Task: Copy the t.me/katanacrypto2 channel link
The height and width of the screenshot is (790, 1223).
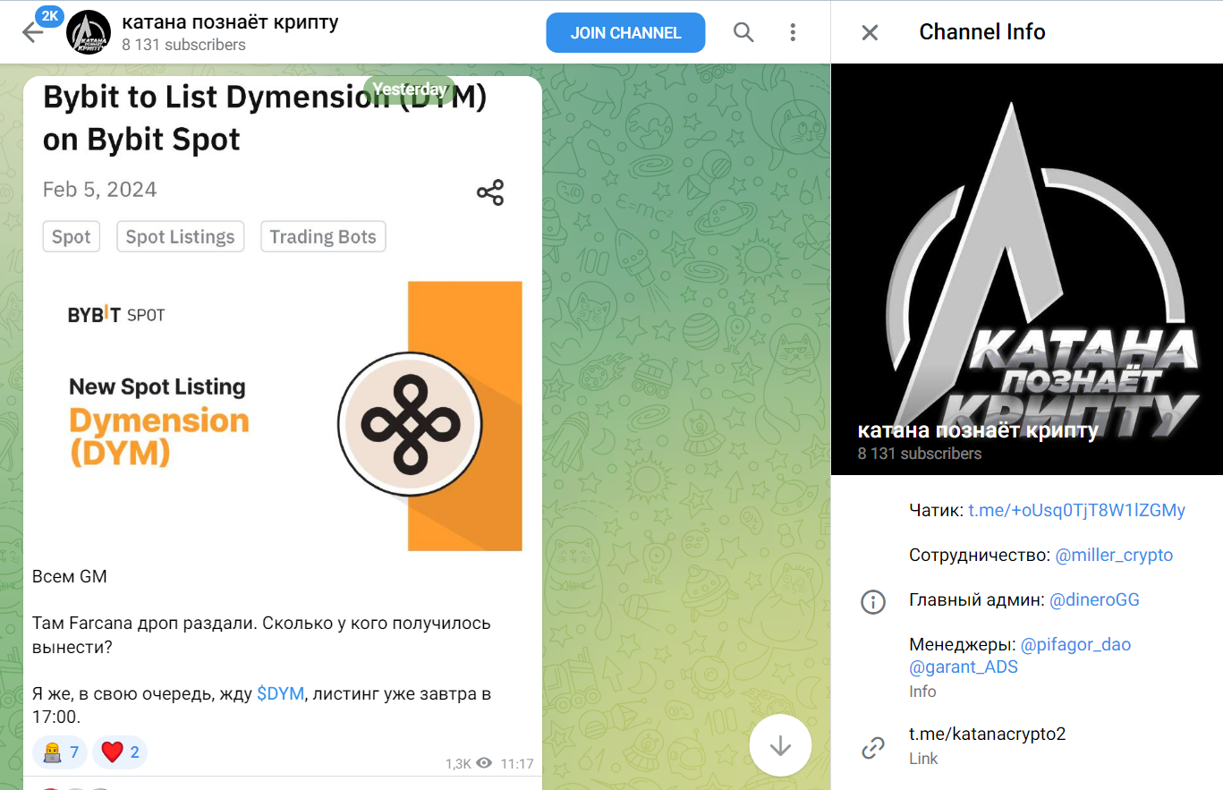Action: point(987,735)
